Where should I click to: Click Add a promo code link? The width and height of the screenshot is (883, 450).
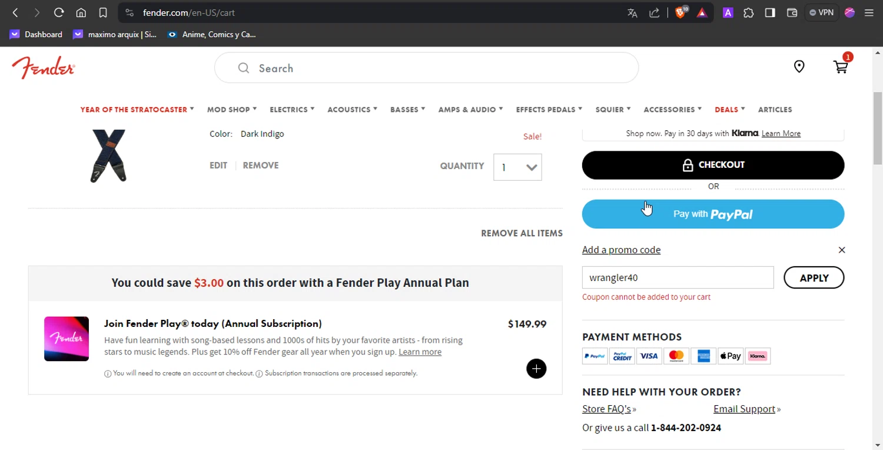coord(621,250)
